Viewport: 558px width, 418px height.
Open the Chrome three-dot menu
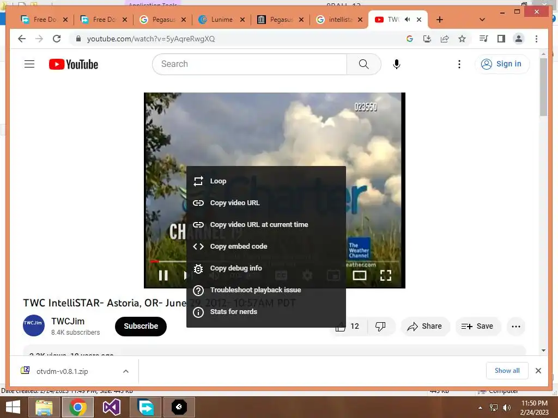(x=536, y=39)
